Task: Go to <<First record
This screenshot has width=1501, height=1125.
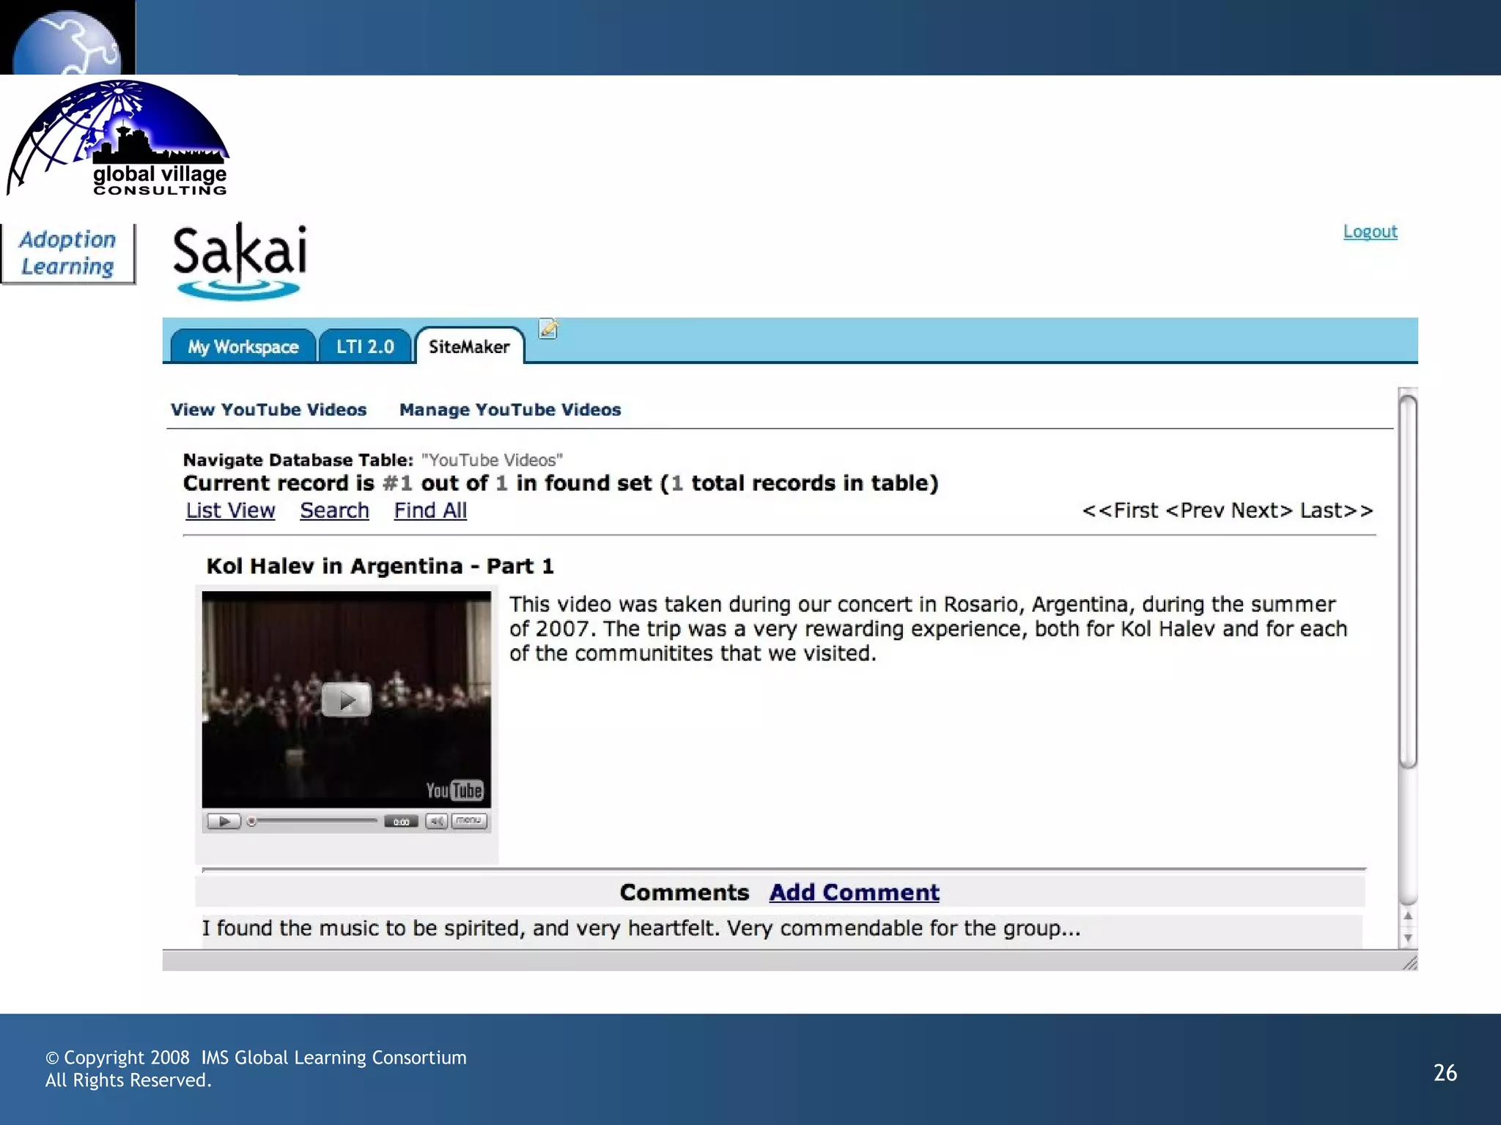Action: [1120, 510]
